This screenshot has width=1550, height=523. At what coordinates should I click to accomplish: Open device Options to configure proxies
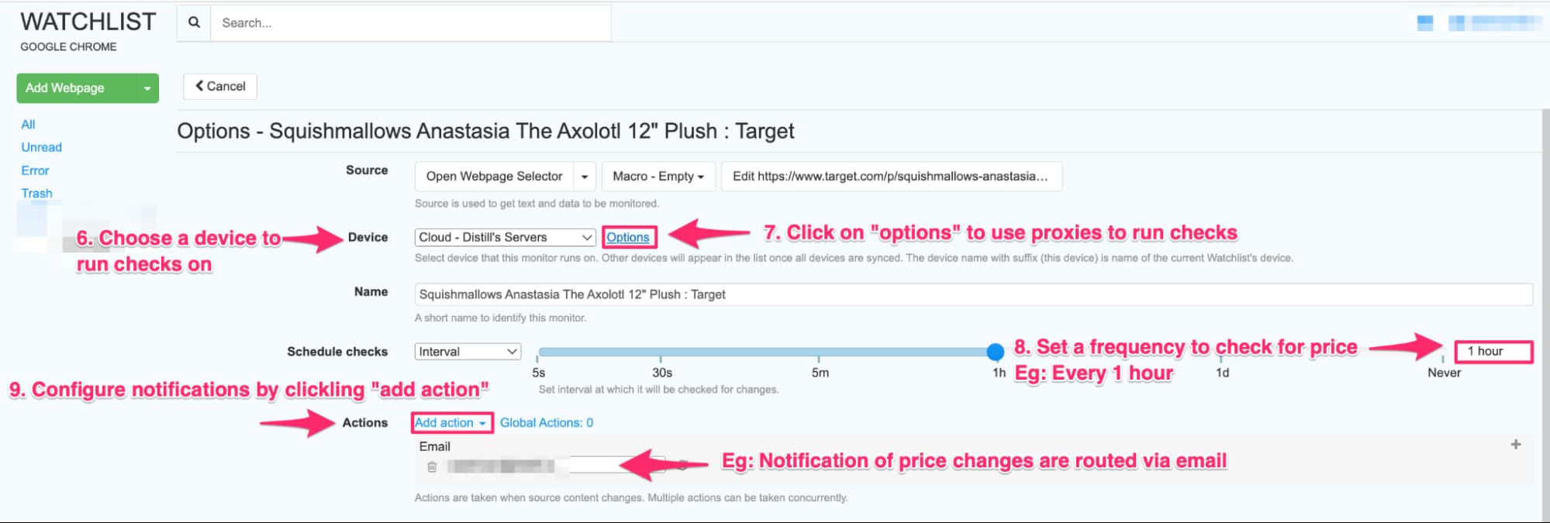[629, 237]
